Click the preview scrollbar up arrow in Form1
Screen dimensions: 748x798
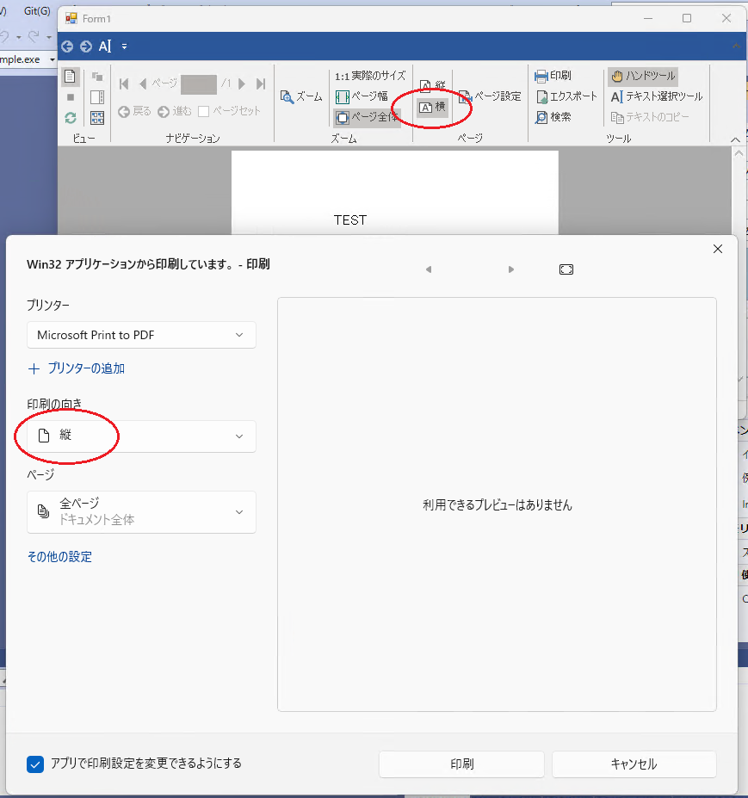739,152
